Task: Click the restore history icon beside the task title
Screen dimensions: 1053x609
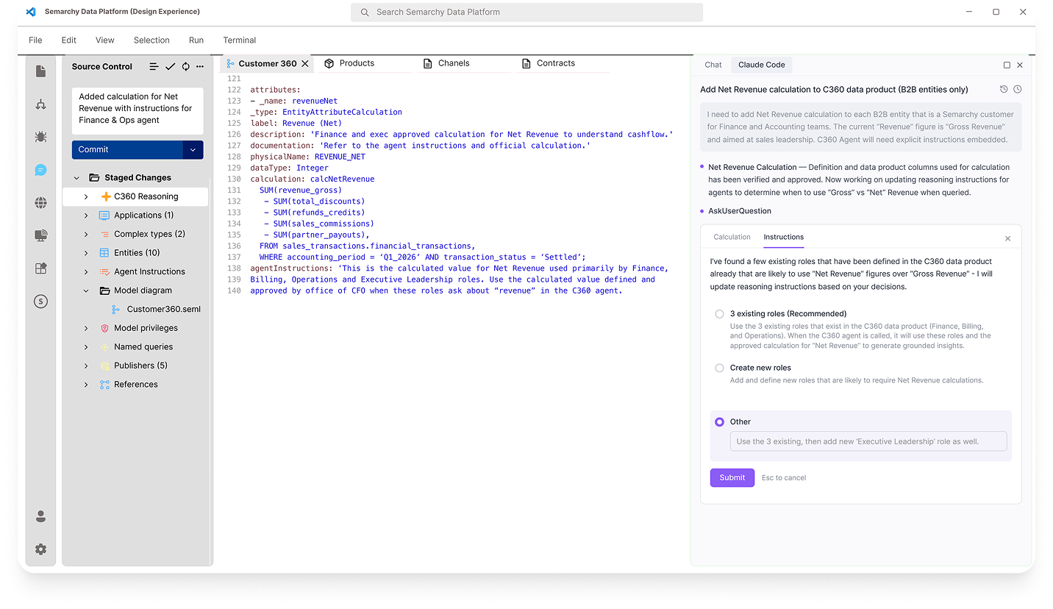Action: [x=1004, y=89]
